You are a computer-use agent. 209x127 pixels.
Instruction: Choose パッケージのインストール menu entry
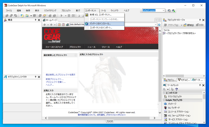click(x=104, y=24)
